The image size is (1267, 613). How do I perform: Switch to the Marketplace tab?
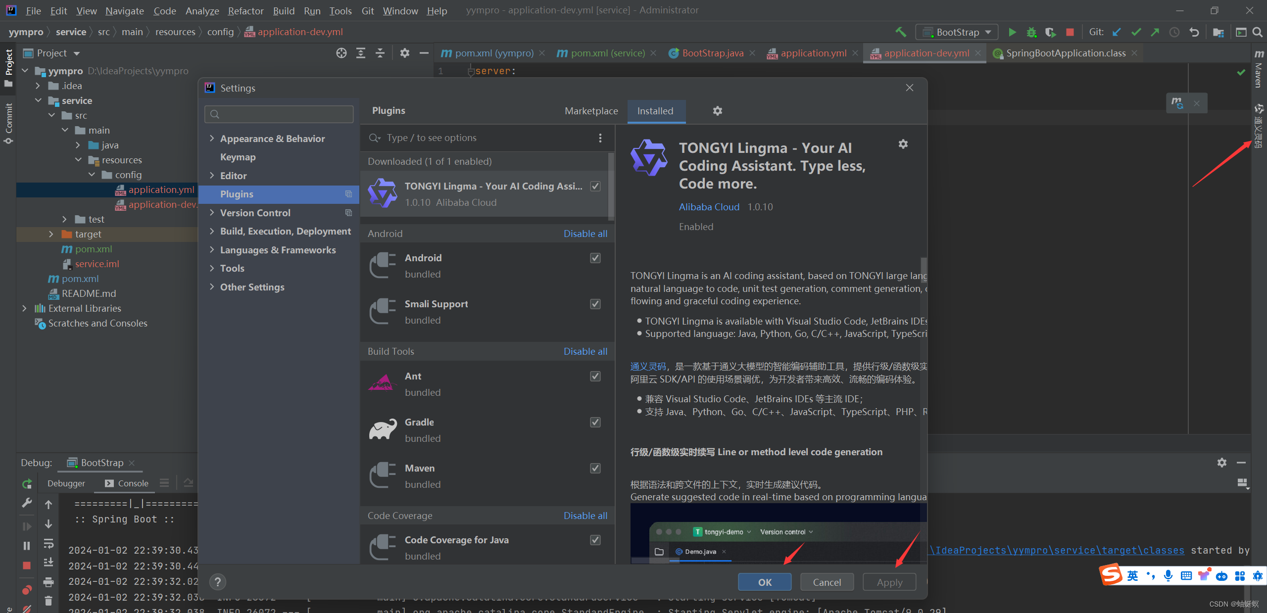click(591, 111)
